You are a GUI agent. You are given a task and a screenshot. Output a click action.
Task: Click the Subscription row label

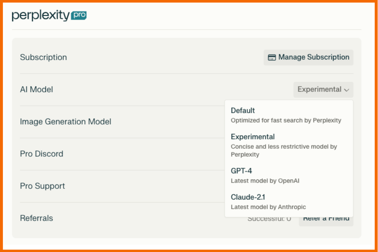(43, 57)
